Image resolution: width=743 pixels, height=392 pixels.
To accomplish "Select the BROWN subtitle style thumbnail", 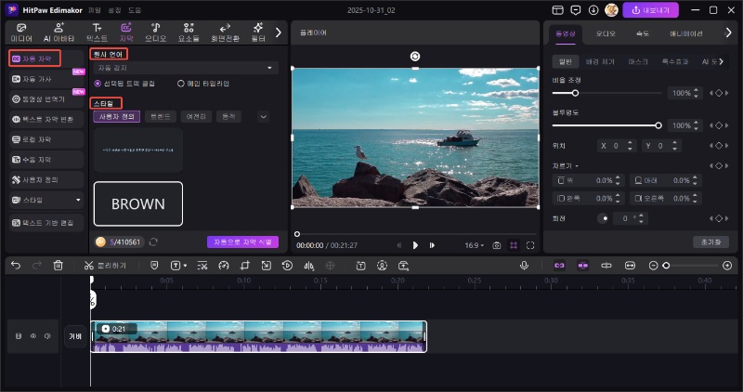I will 138,203.
